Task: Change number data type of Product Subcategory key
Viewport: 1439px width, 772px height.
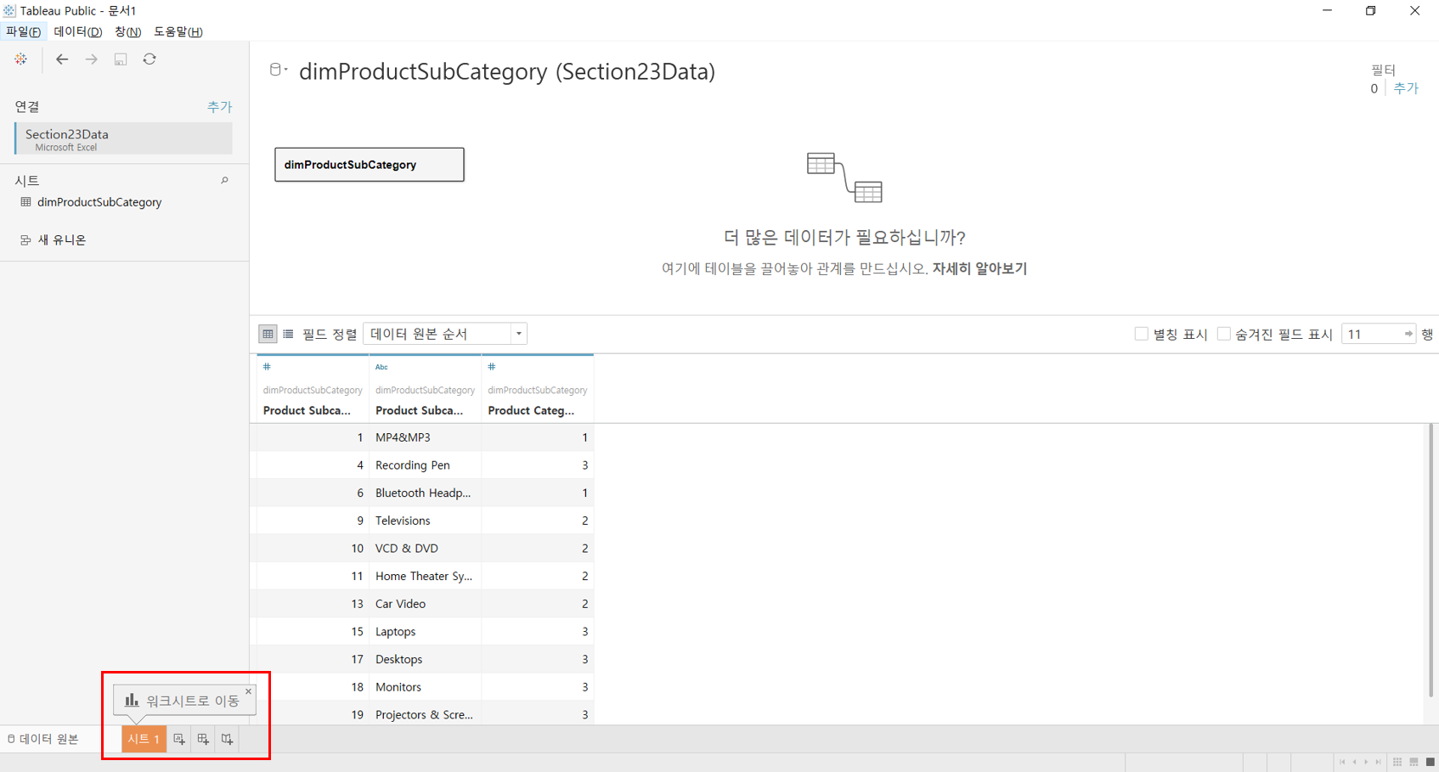Action: click(x=267, y=367)
